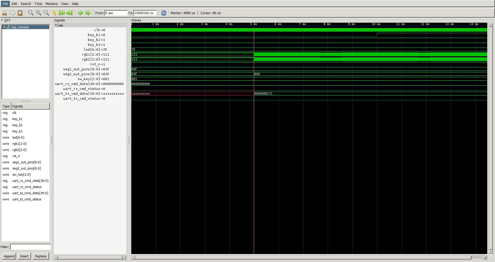Expand the top_module tree node
Viewport: 495px width, 262px height.
4,27
